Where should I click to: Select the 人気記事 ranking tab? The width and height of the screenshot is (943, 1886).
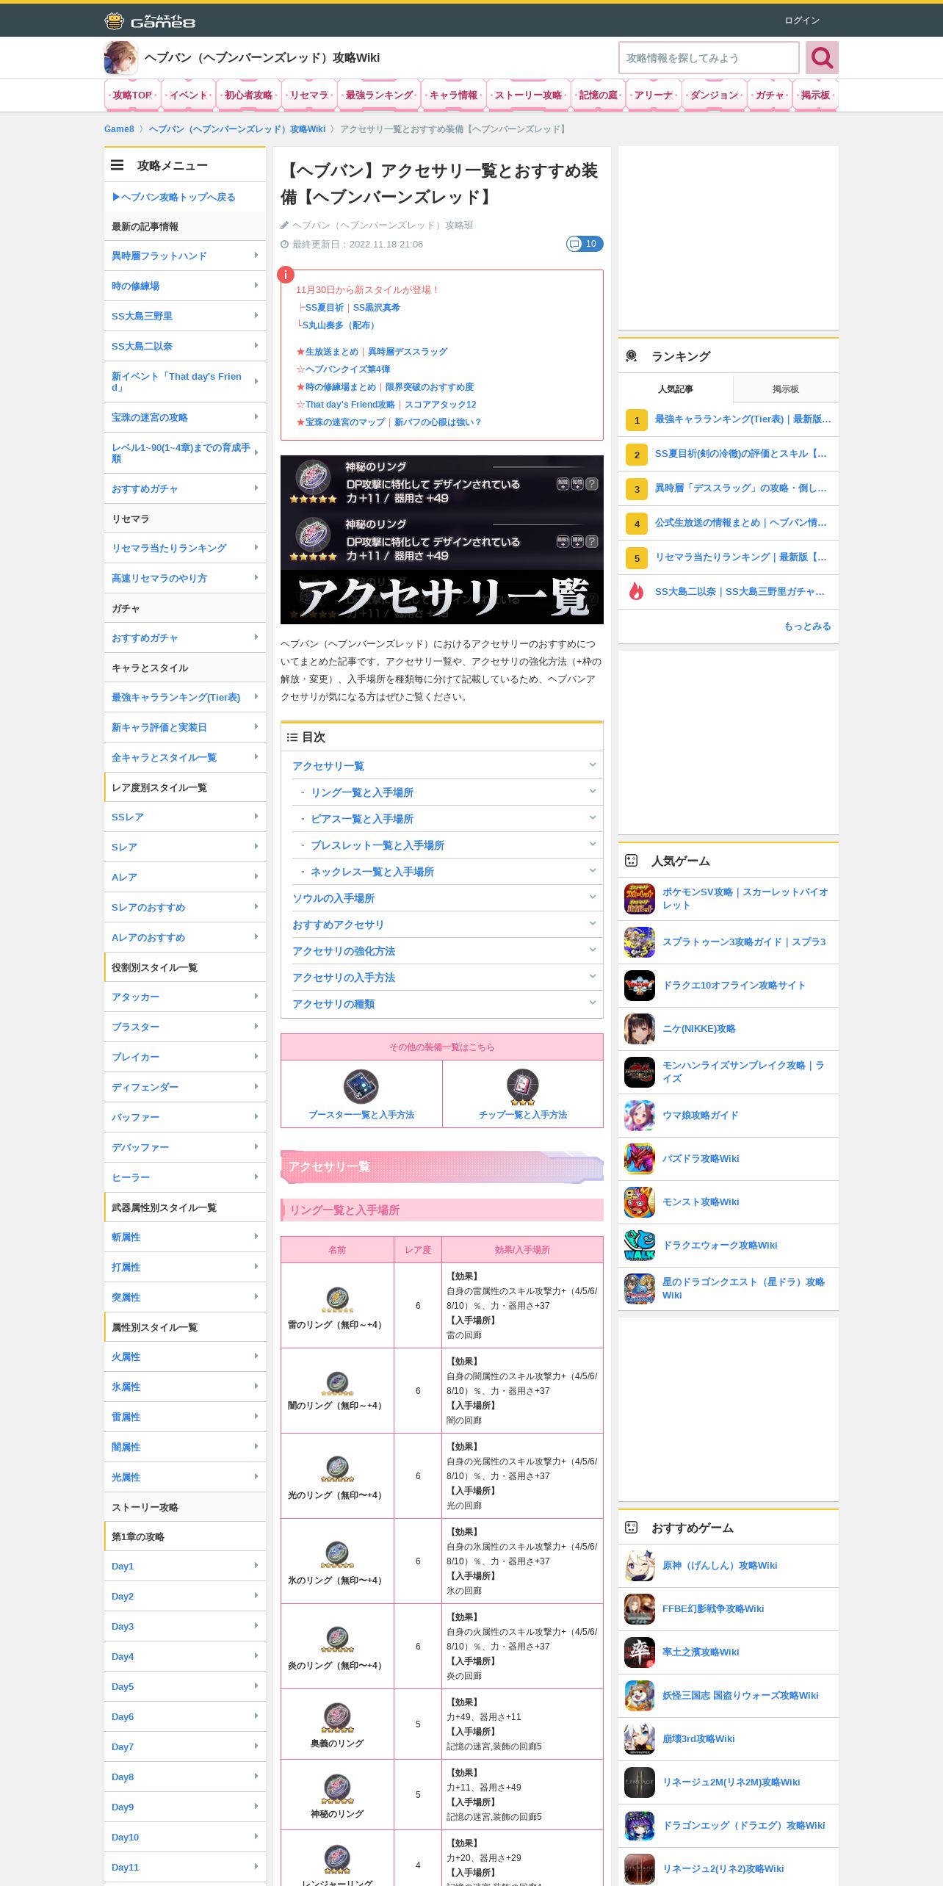pos(675,389)
